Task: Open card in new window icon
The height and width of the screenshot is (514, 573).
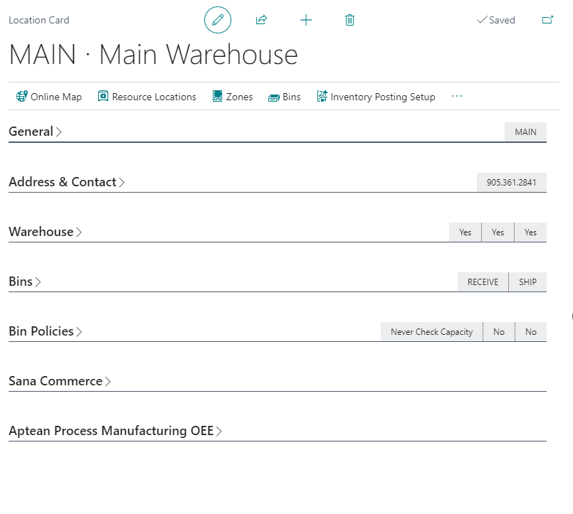Action: tap(547, 20)
